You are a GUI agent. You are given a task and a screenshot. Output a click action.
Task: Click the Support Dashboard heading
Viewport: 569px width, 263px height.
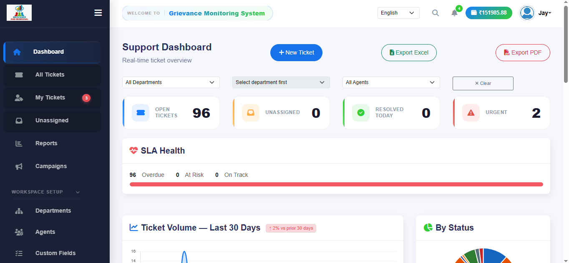point(167,47)
